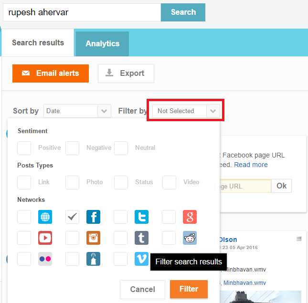Select the Flickr network checkbox
Screen dimensions: 308x303
coord(24,259)
